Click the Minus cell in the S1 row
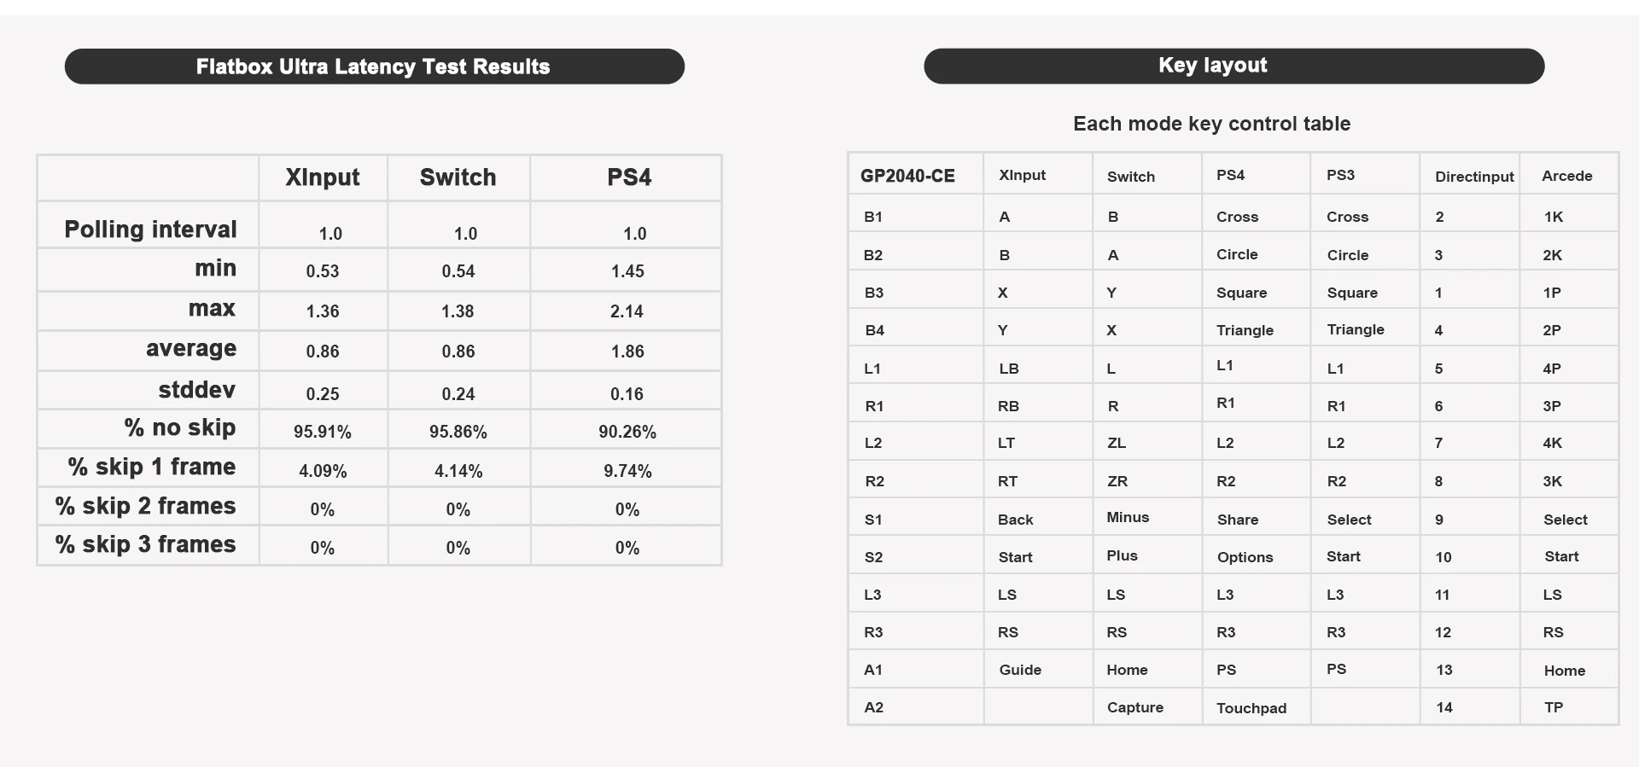This screenshot has height=767, width=1639. (x=1128, y=517)
